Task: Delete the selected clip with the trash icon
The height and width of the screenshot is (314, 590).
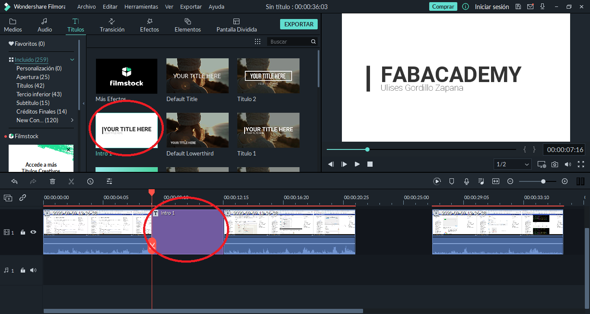Action: click(x=52, y=181)
